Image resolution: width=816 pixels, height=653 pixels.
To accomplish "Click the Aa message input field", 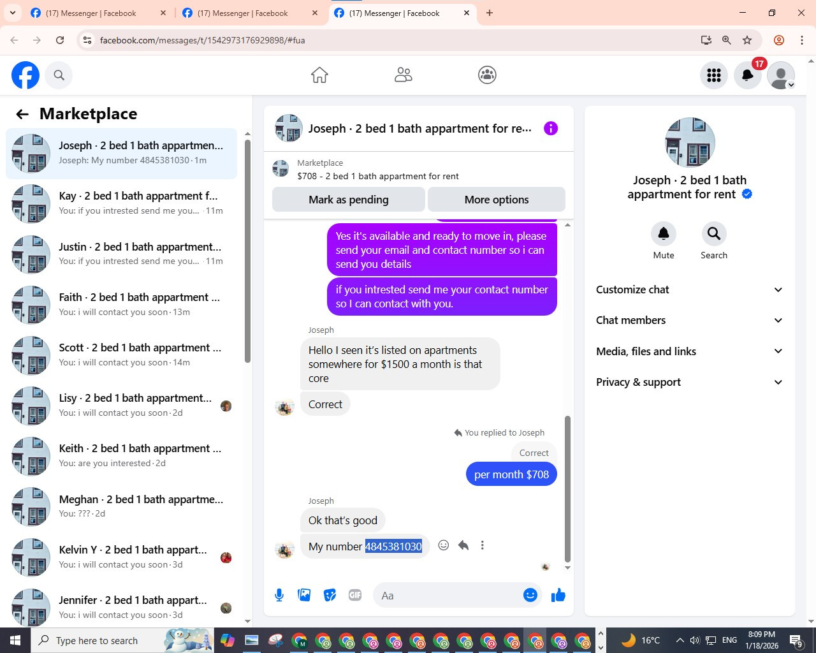I will (449, 596).
